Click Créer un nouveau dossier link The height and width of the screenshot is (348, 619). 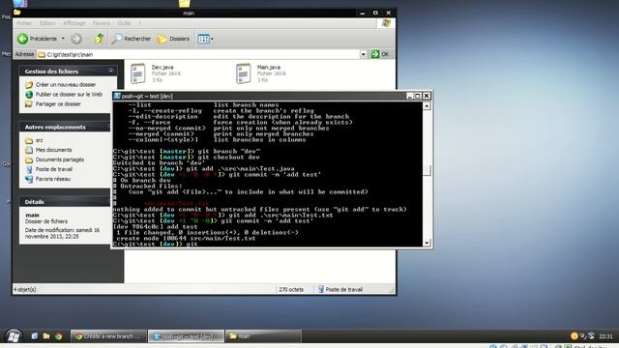point(66,85)
